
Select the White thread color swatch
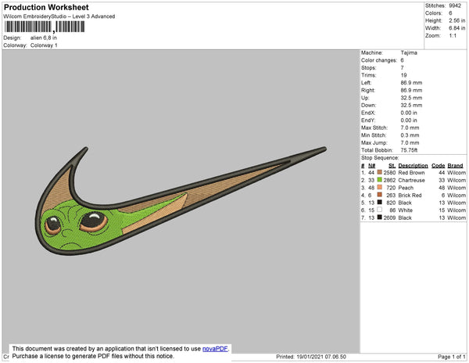pyautogui.click(x=380, y=210)
